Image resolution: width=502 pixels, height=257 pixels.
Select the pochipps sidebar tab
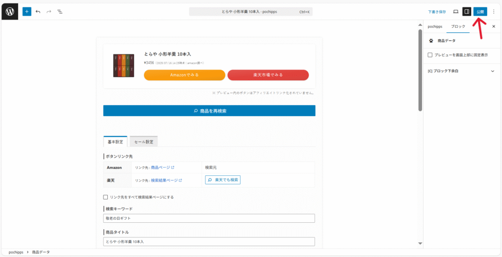pyautogui.click(x=435, y=26)
